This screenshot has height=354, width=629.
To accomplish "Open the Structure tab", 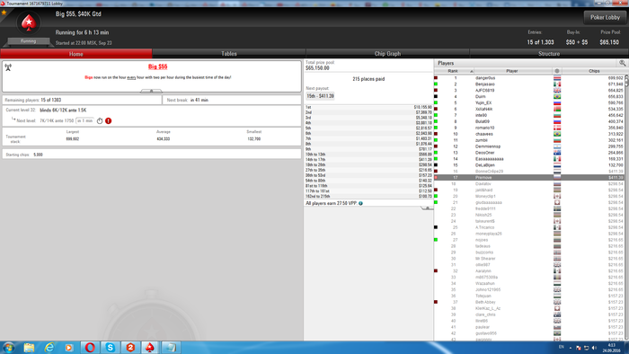I will tap(549, 54).
